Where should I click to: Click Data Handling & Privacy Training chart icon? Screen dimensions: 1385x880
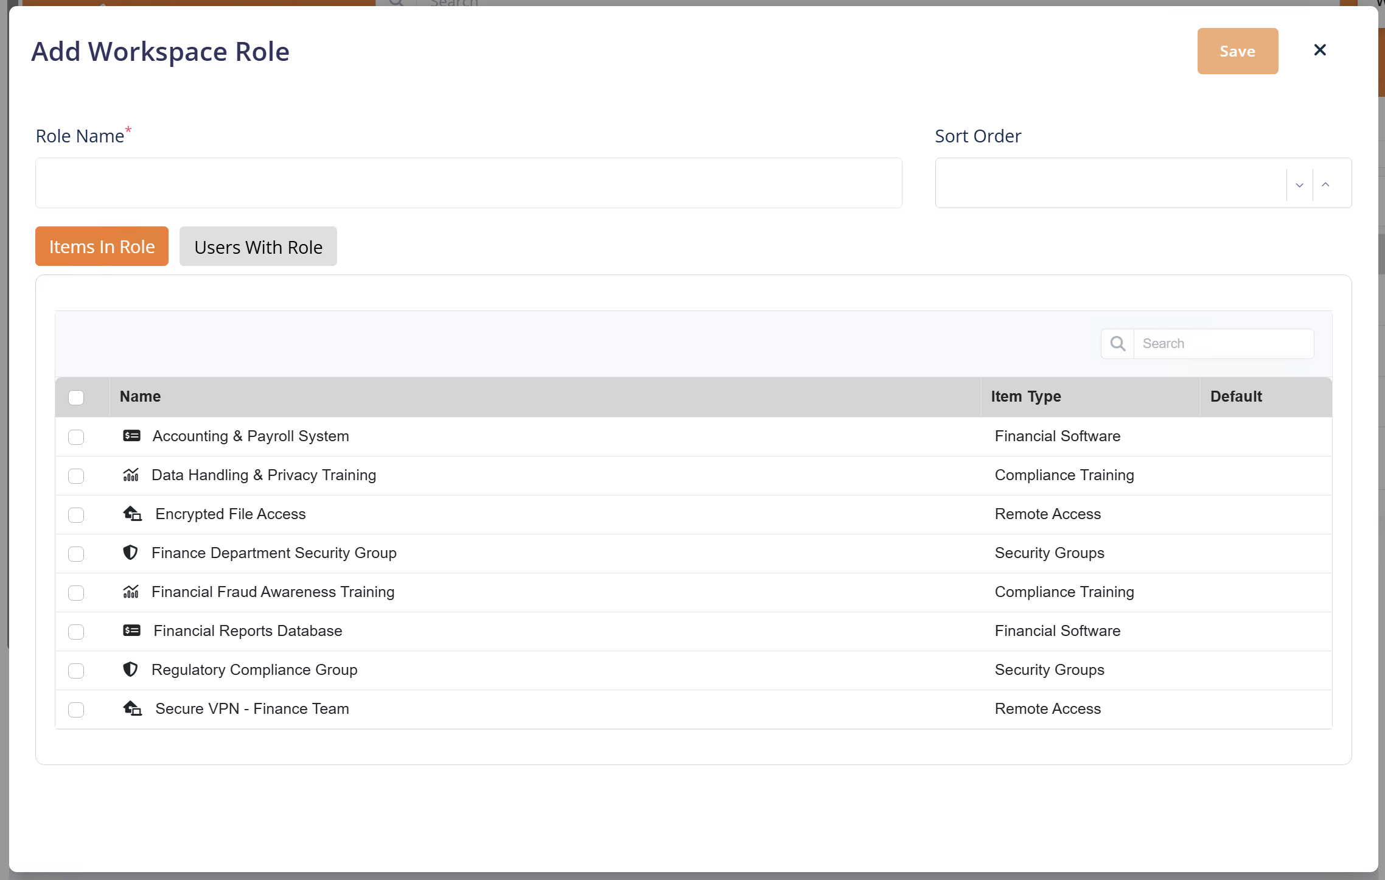pos(131,475)
